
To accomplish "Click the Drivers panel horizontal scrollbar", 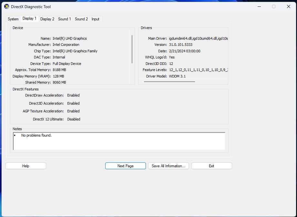I will click(x=169, y=82).
